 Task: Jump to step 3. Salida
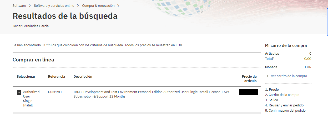271,100
